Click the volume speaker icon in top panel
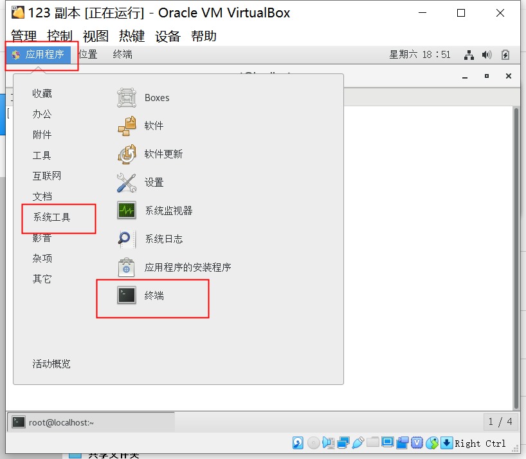The image size is (526, 459). click(486, 54)
